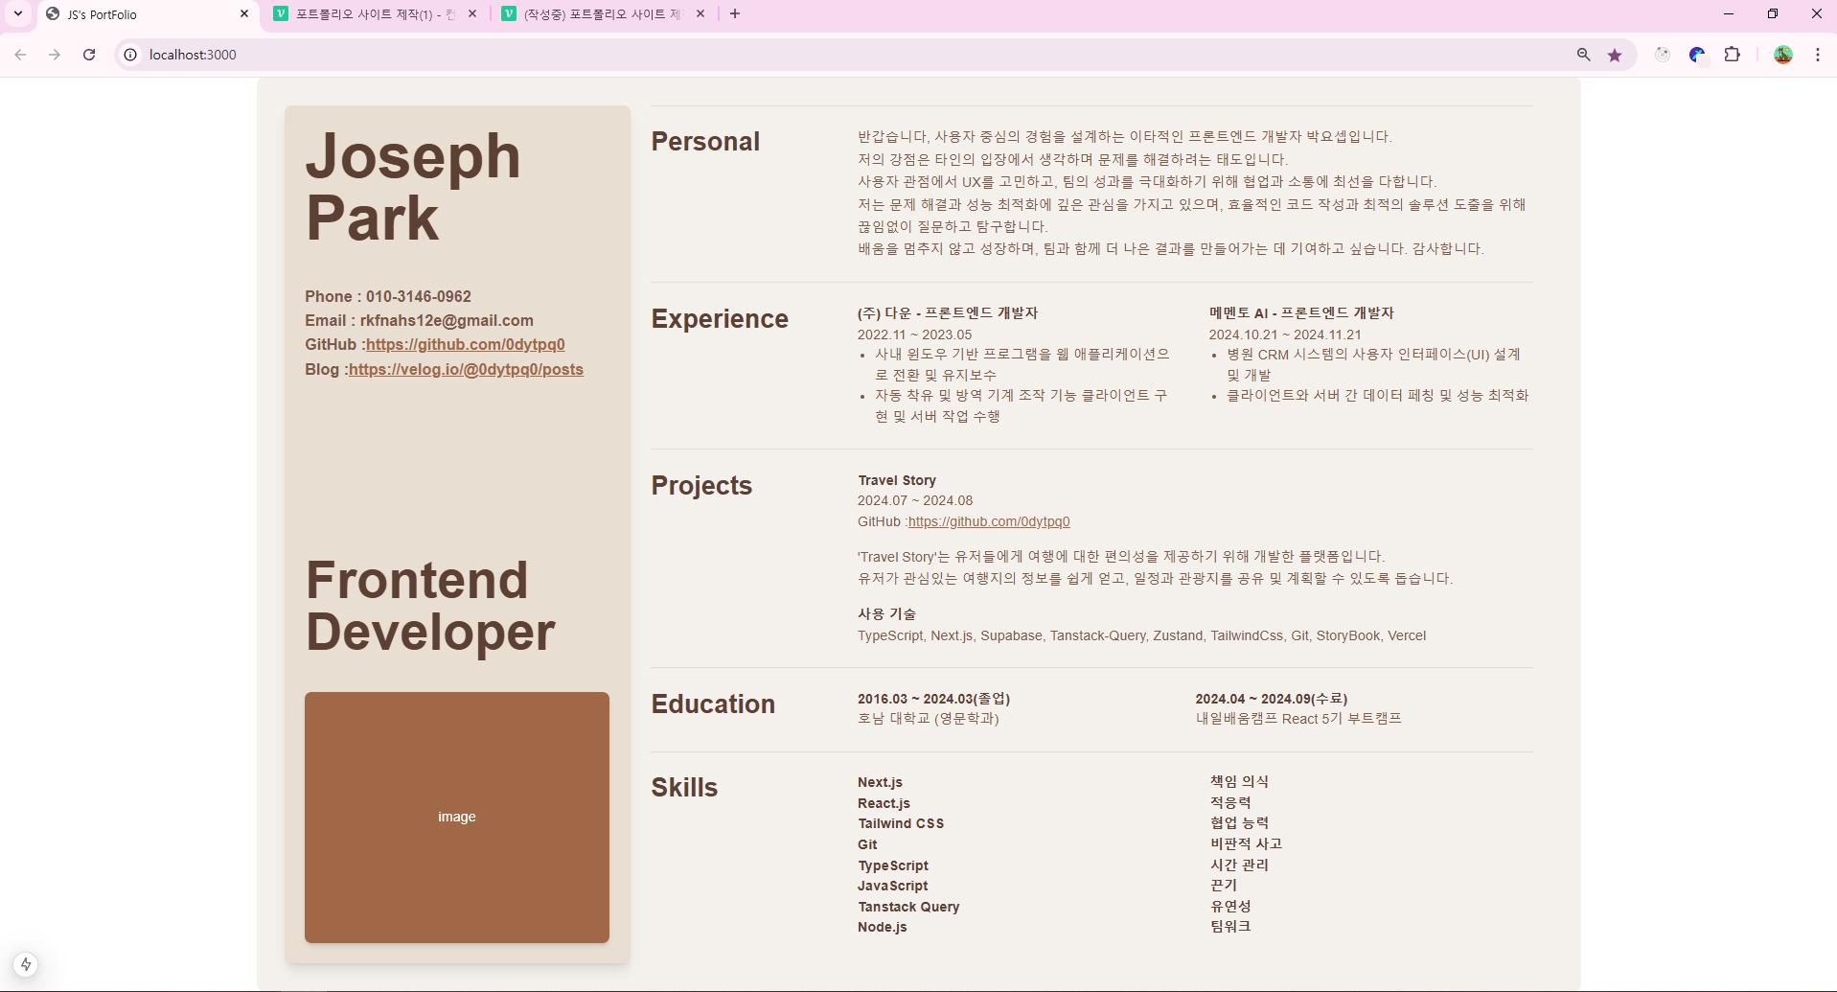Click the brown image placeholder
This screenshot has width=1837, height=992.
[457, 818]
